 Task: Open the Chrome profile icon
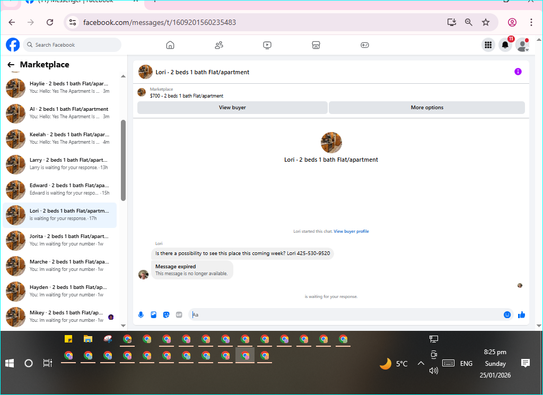coord(512,22)
